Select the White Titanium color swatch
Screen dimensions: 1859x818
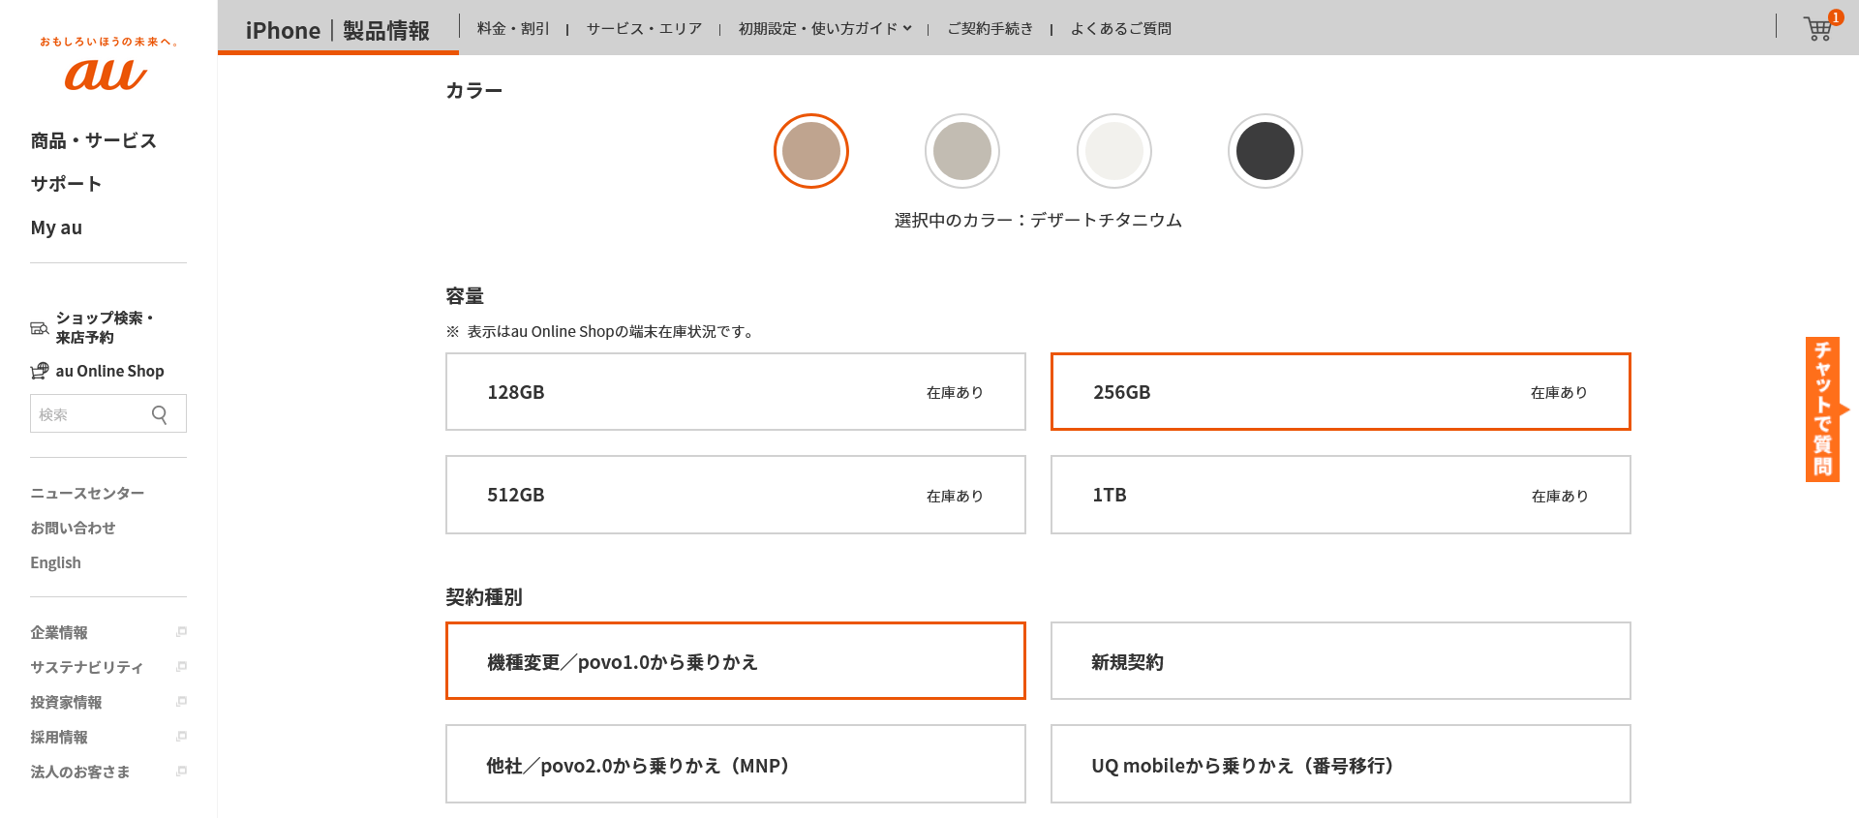click(x=1114, y=151)
